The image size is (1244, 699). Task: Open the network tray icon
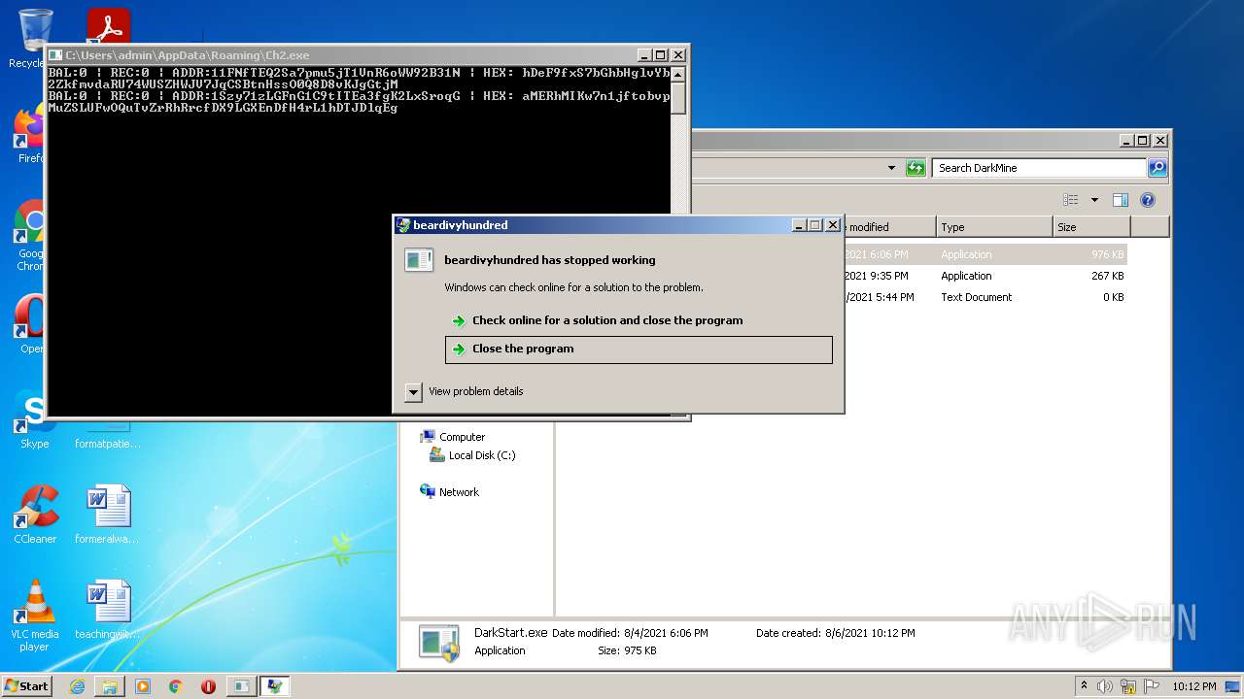1128,686
